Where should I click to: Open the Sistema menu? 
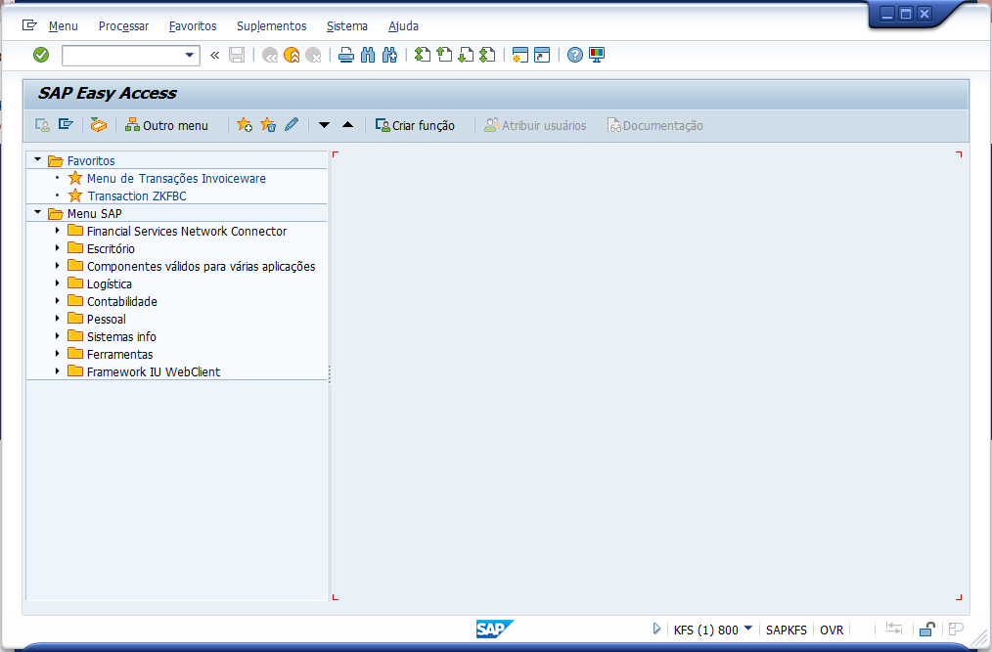point(346,26)
